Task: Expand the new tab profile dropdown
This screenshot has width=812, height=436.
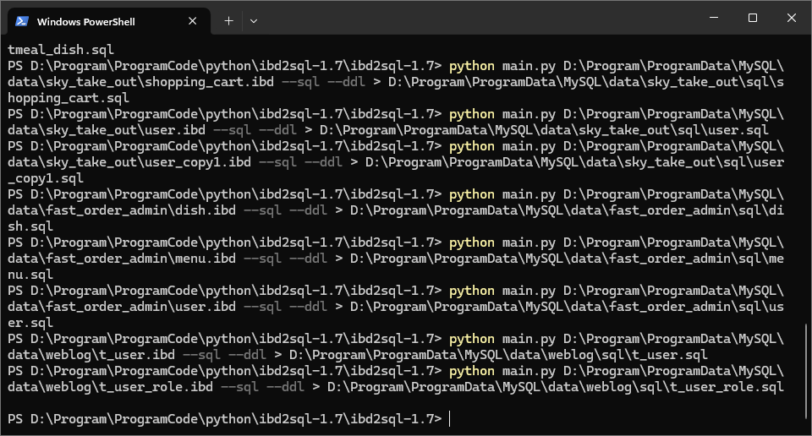Action: point(253,21)
